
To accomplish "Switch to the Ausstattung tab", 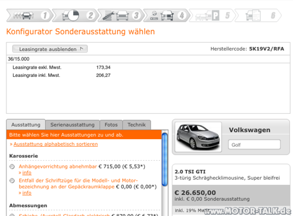I will tap(26, 124).
